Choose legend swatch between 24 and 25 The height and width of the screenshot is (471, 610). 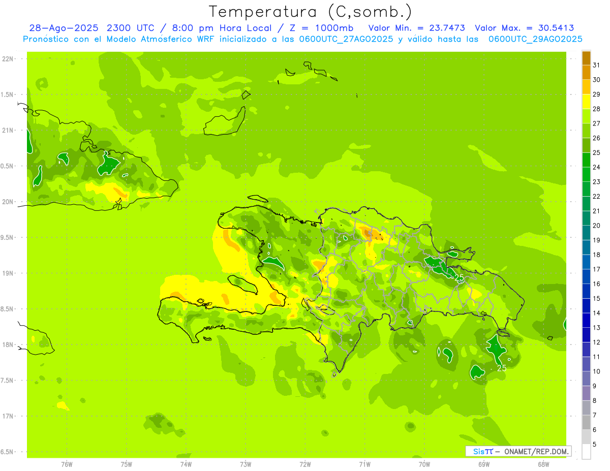pos(586,160)
